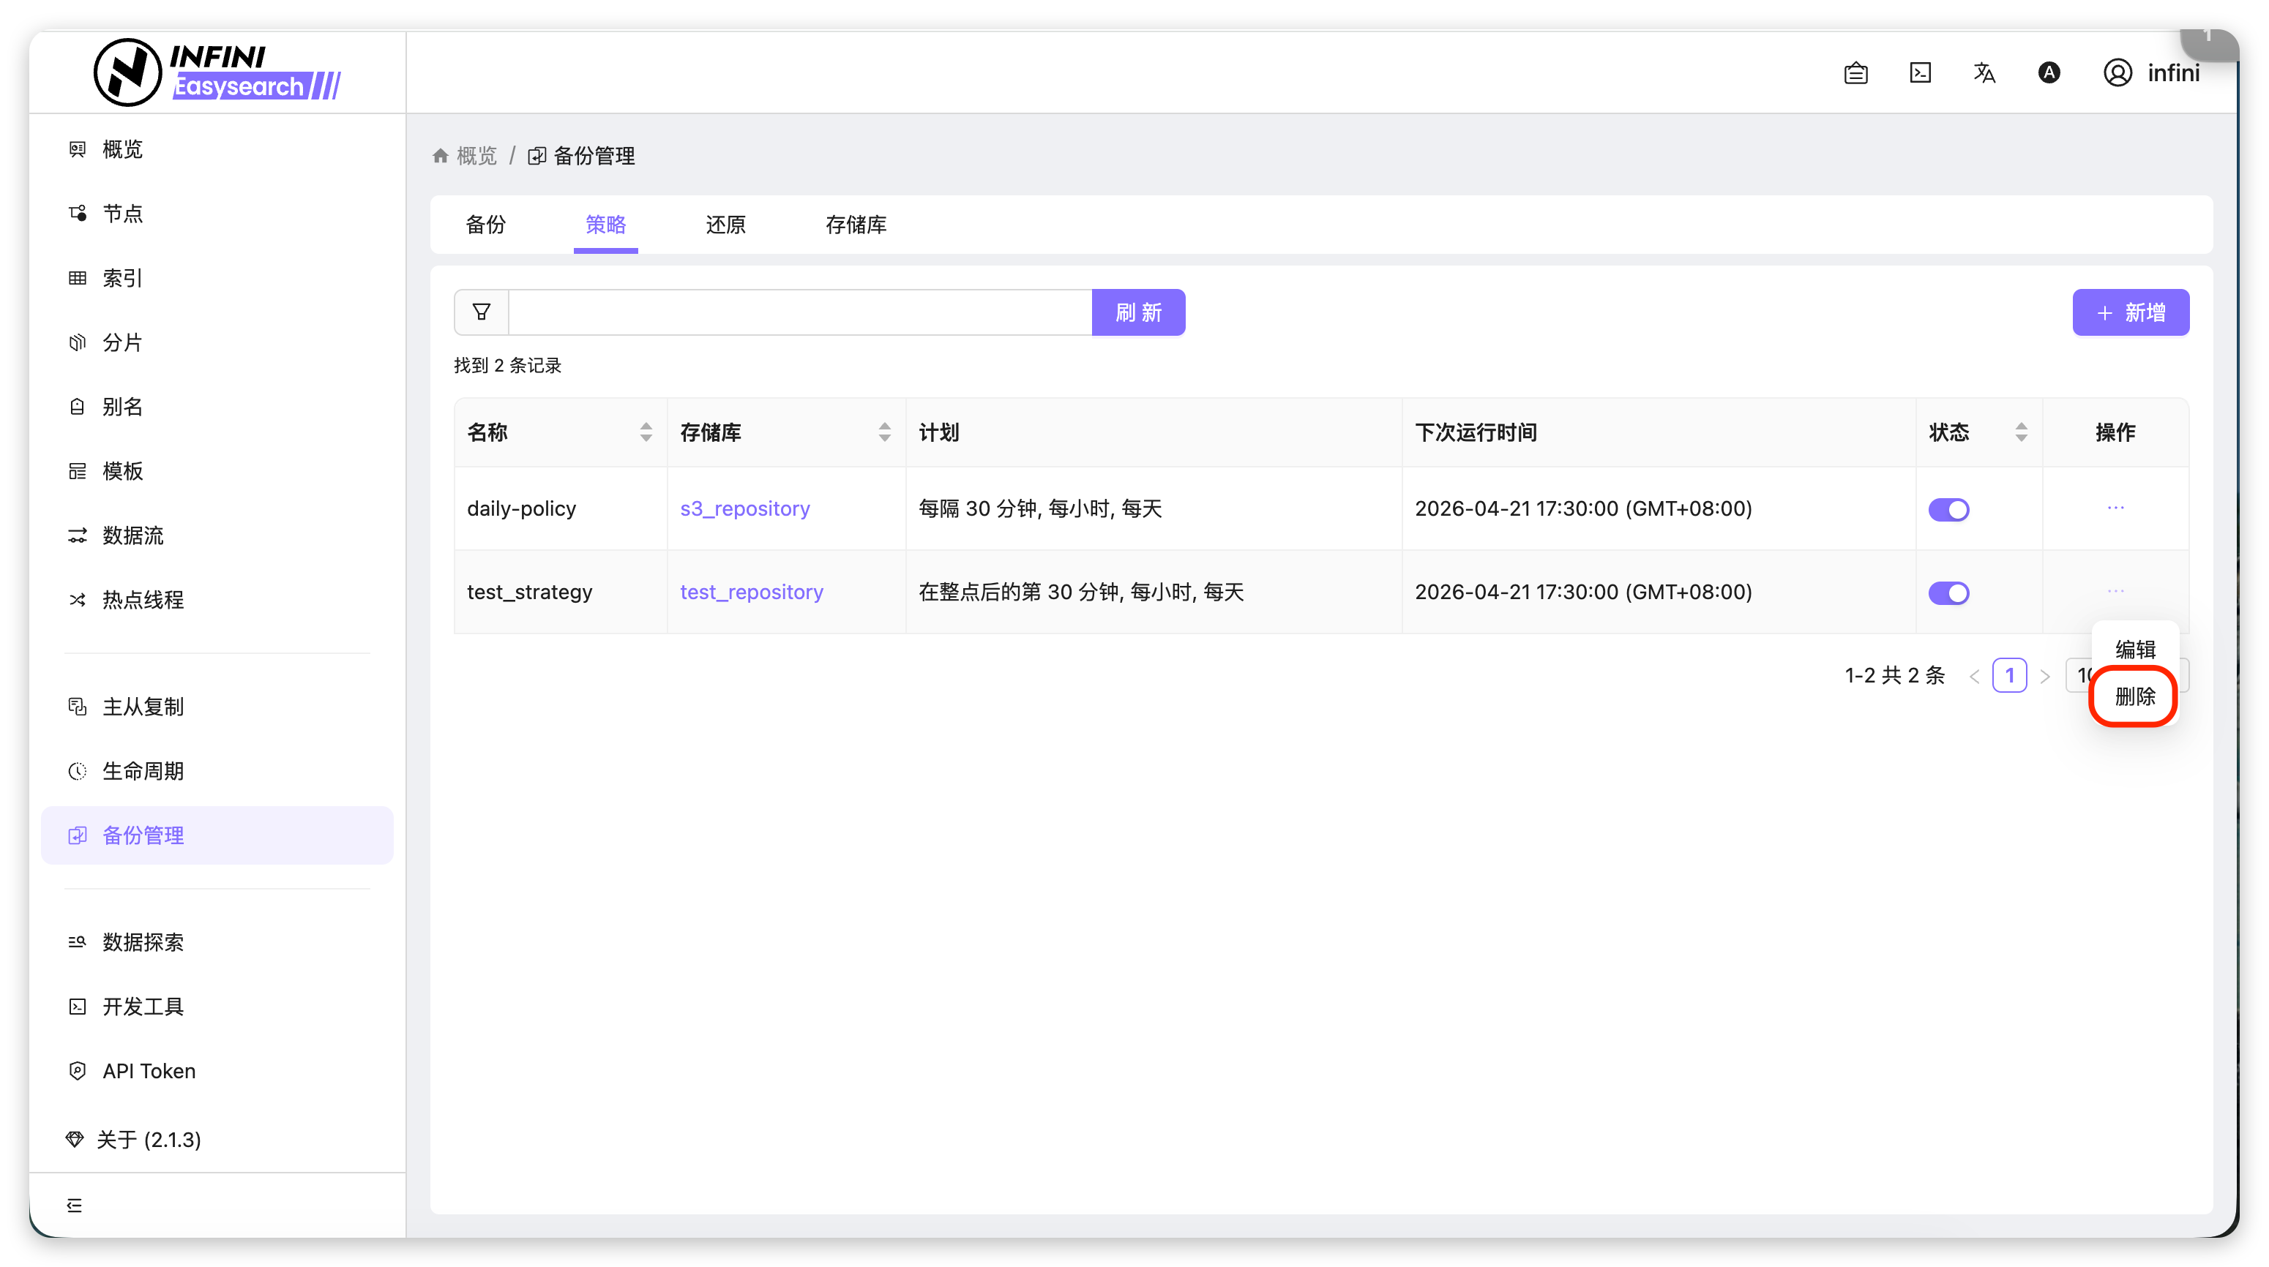Click the theme 'A' circle icon
Image resolution: width=2269 pixels, height=1267 pixels.
coord(2049,72)
